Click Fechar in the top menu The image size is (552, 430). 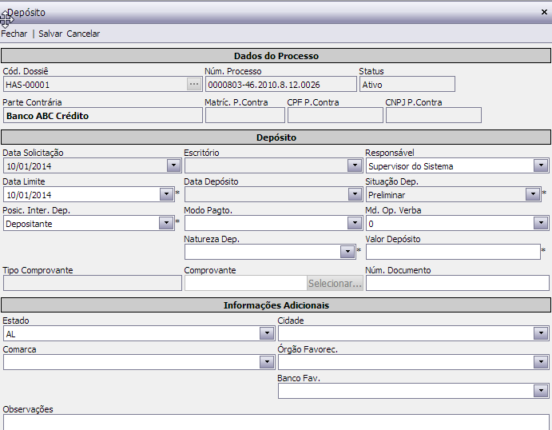click(x=14, y=34)
